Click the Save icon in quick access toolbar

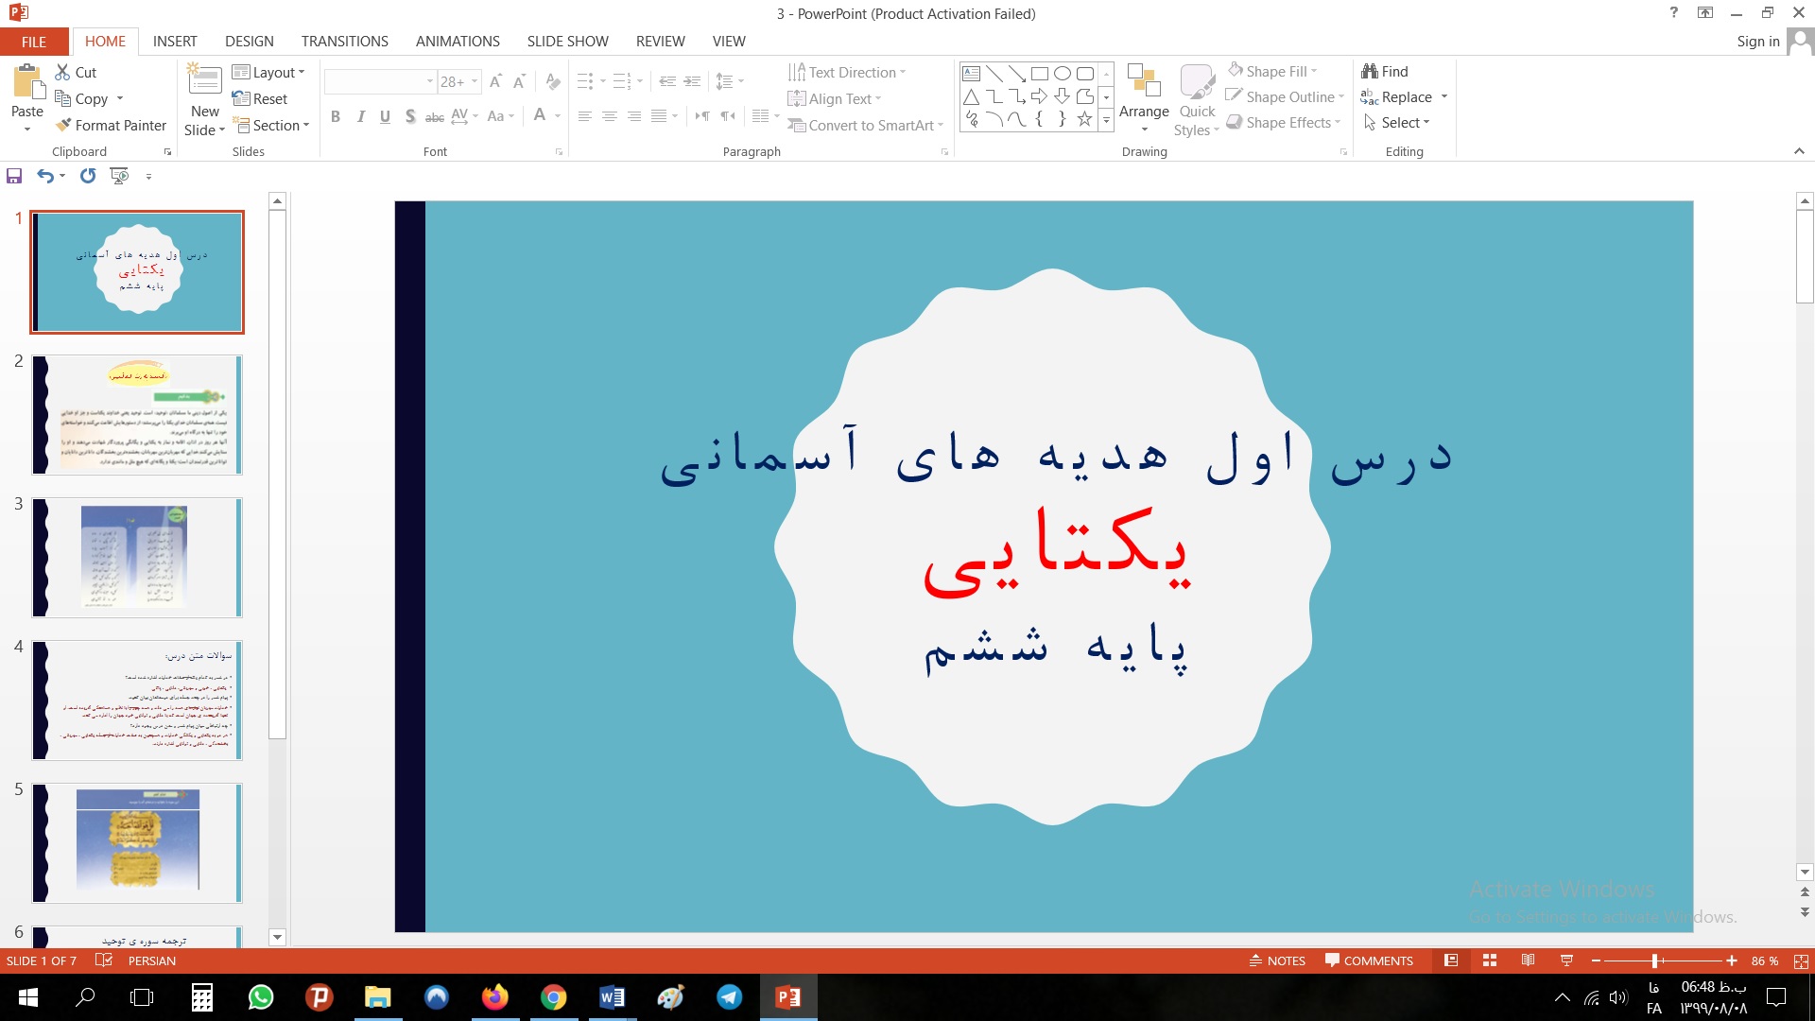(14, 176)
